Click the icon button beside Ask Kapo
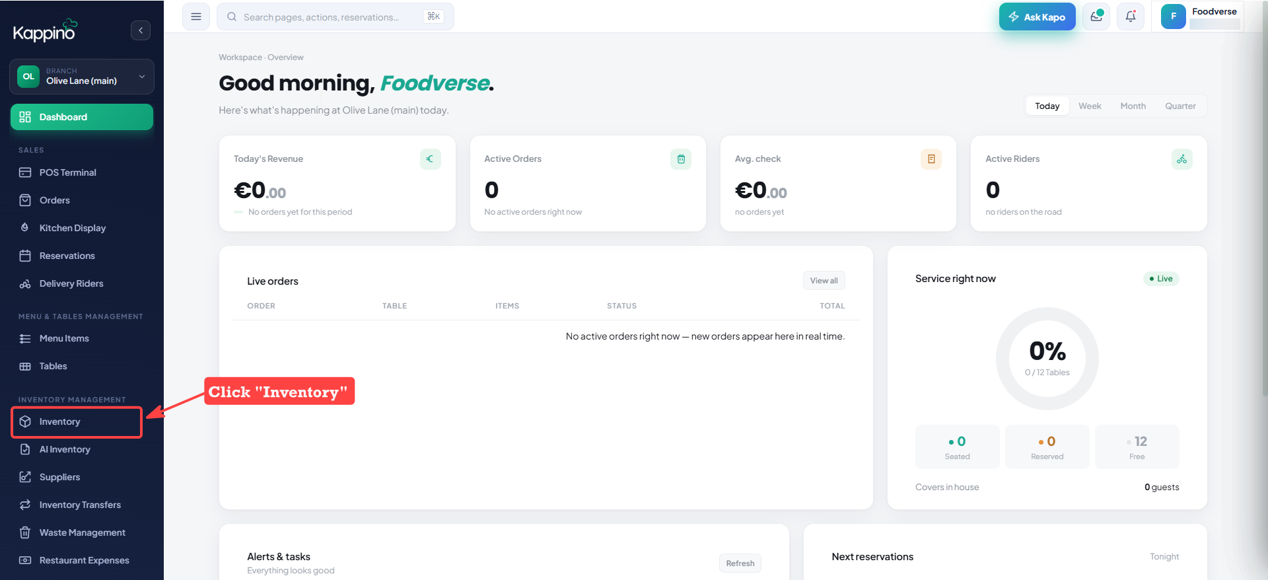Screen dimensions: 1268x580 (1096, 17)
